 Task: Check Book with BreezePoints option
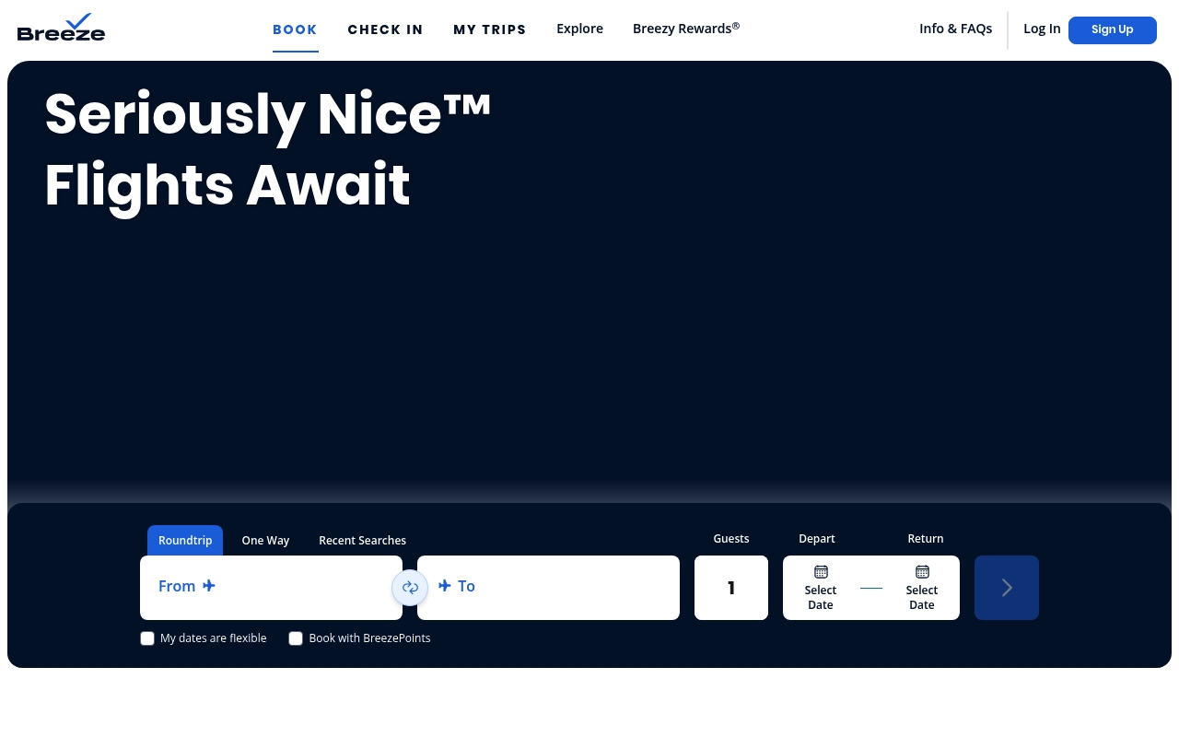(296, 638)
